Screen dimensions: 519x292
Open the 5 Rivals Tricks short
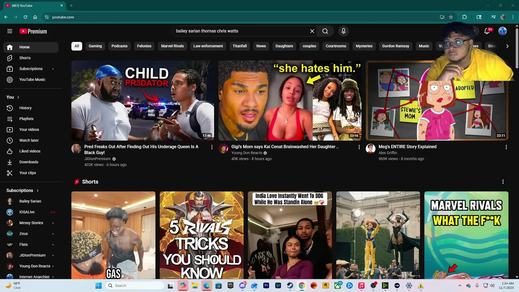(x=202, y=235)
